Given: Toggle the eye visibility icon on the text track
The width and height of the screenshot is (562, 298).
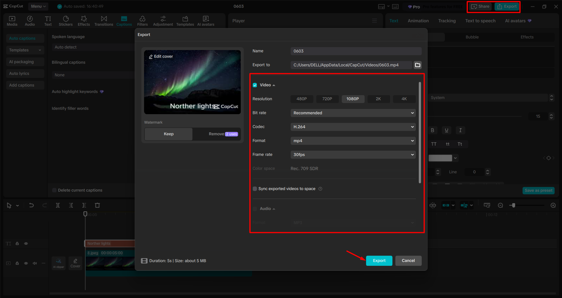Looking at the screenshot, I should click(26, 243).
